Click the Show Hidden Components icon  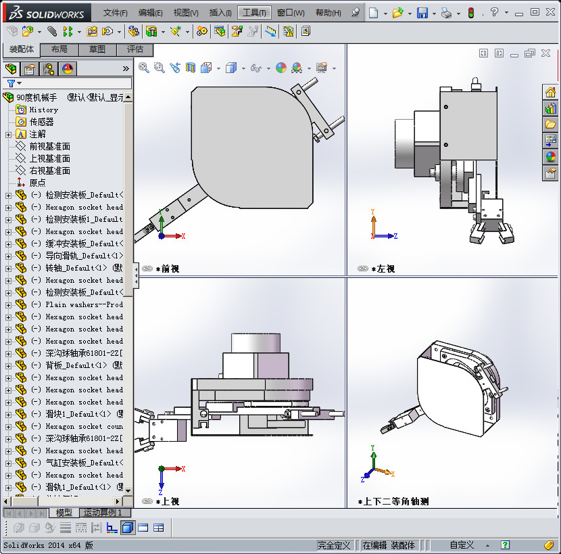[133, 32]
